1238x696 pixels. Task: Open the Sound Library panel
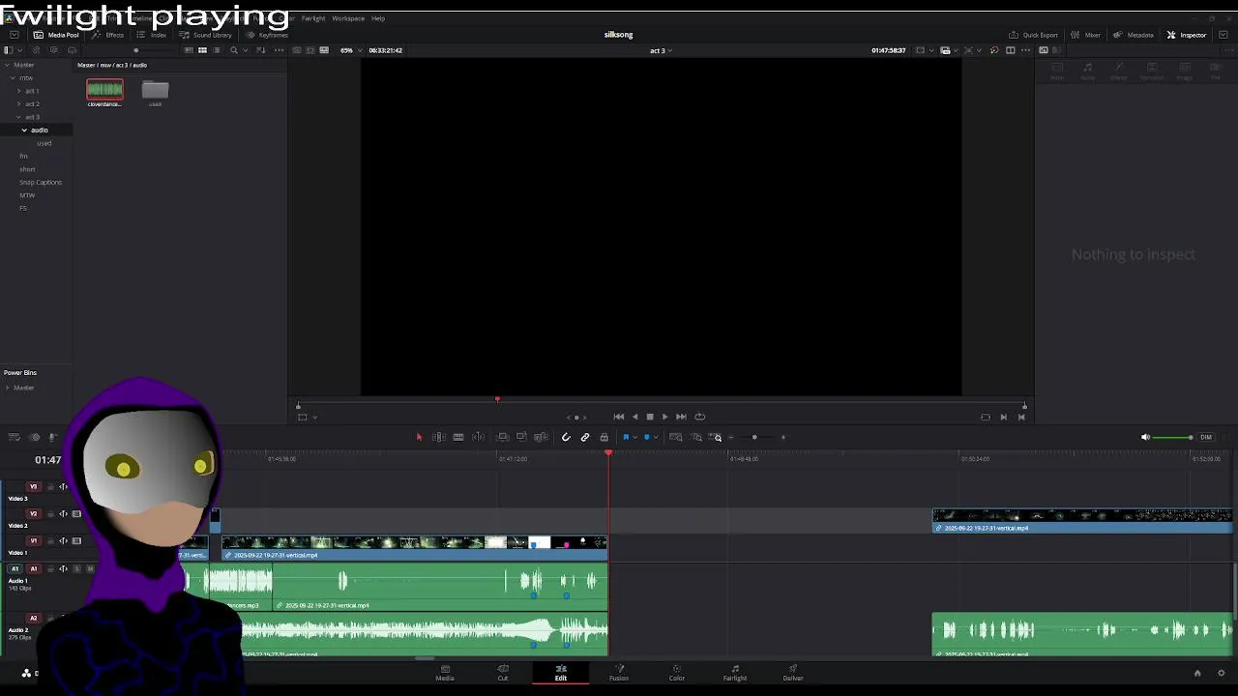coord(205,35)
